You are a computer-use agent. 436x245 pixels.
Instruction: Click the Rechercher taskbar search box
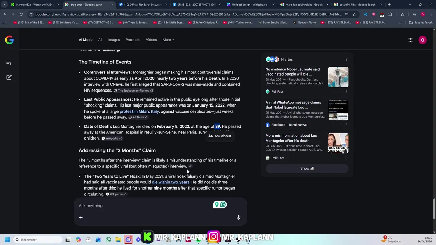click(x=37, y=240)
